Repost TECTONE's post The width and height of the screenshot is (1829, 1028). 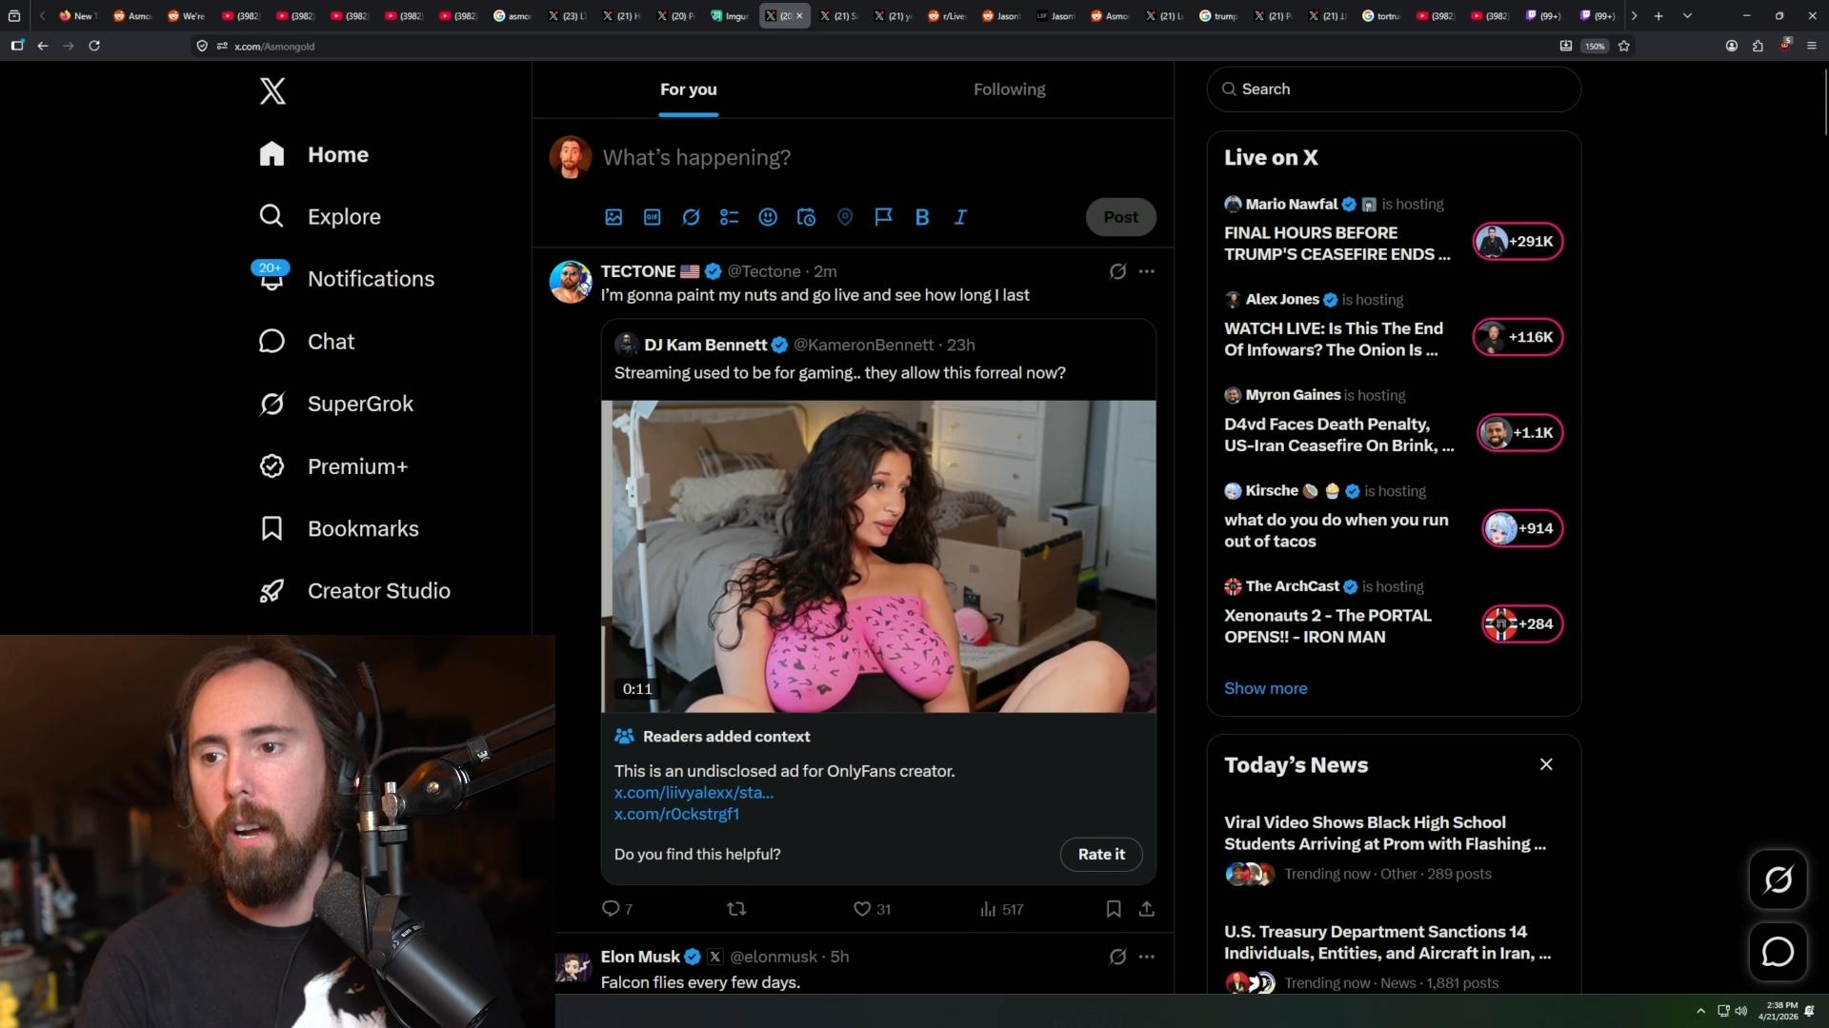[x=736, y=909]
